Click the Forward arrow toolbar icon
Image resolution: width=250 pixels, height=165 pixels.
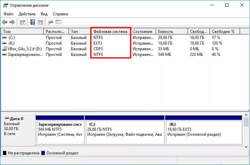(x=12, y=22)
